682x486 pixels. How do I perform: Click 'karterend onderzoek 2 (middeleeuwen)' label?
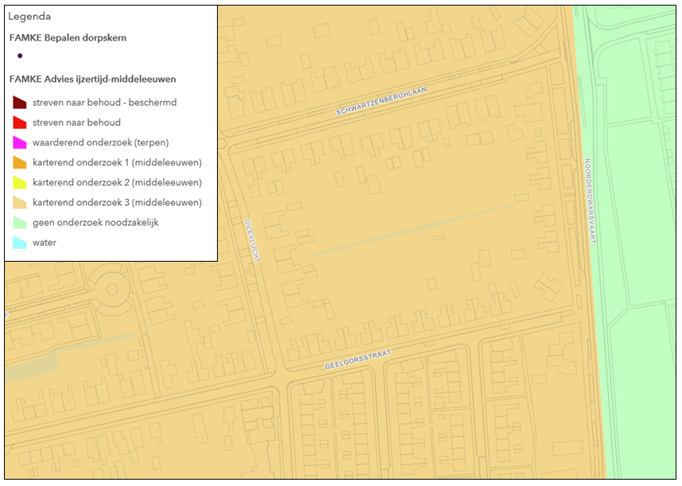pyautogui.click(x=117, y=183)
